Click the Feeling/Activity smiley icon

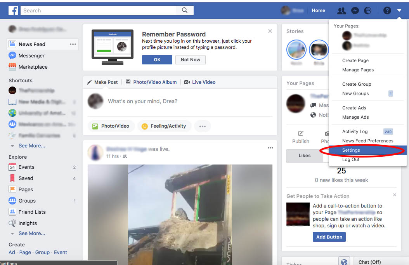[x=144, y=126]
